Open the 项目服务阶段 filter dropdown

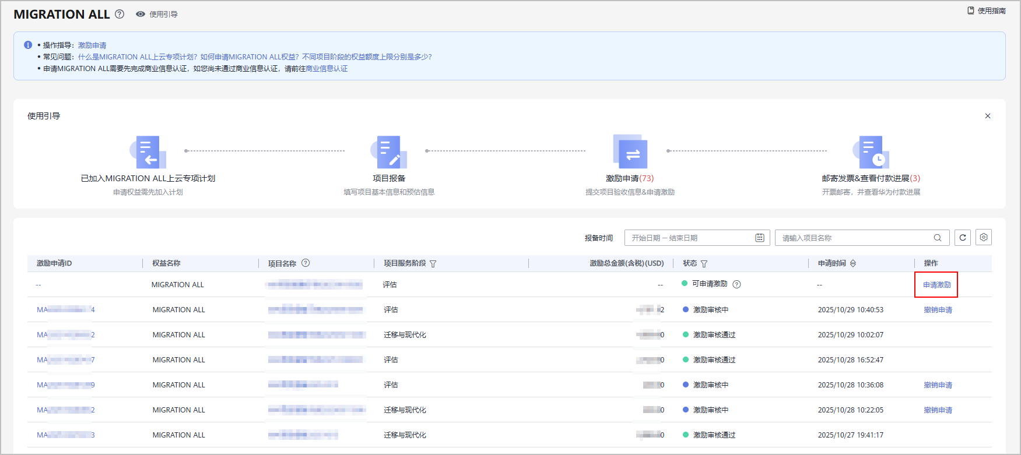pyautogui.click(x=433, y=264)
